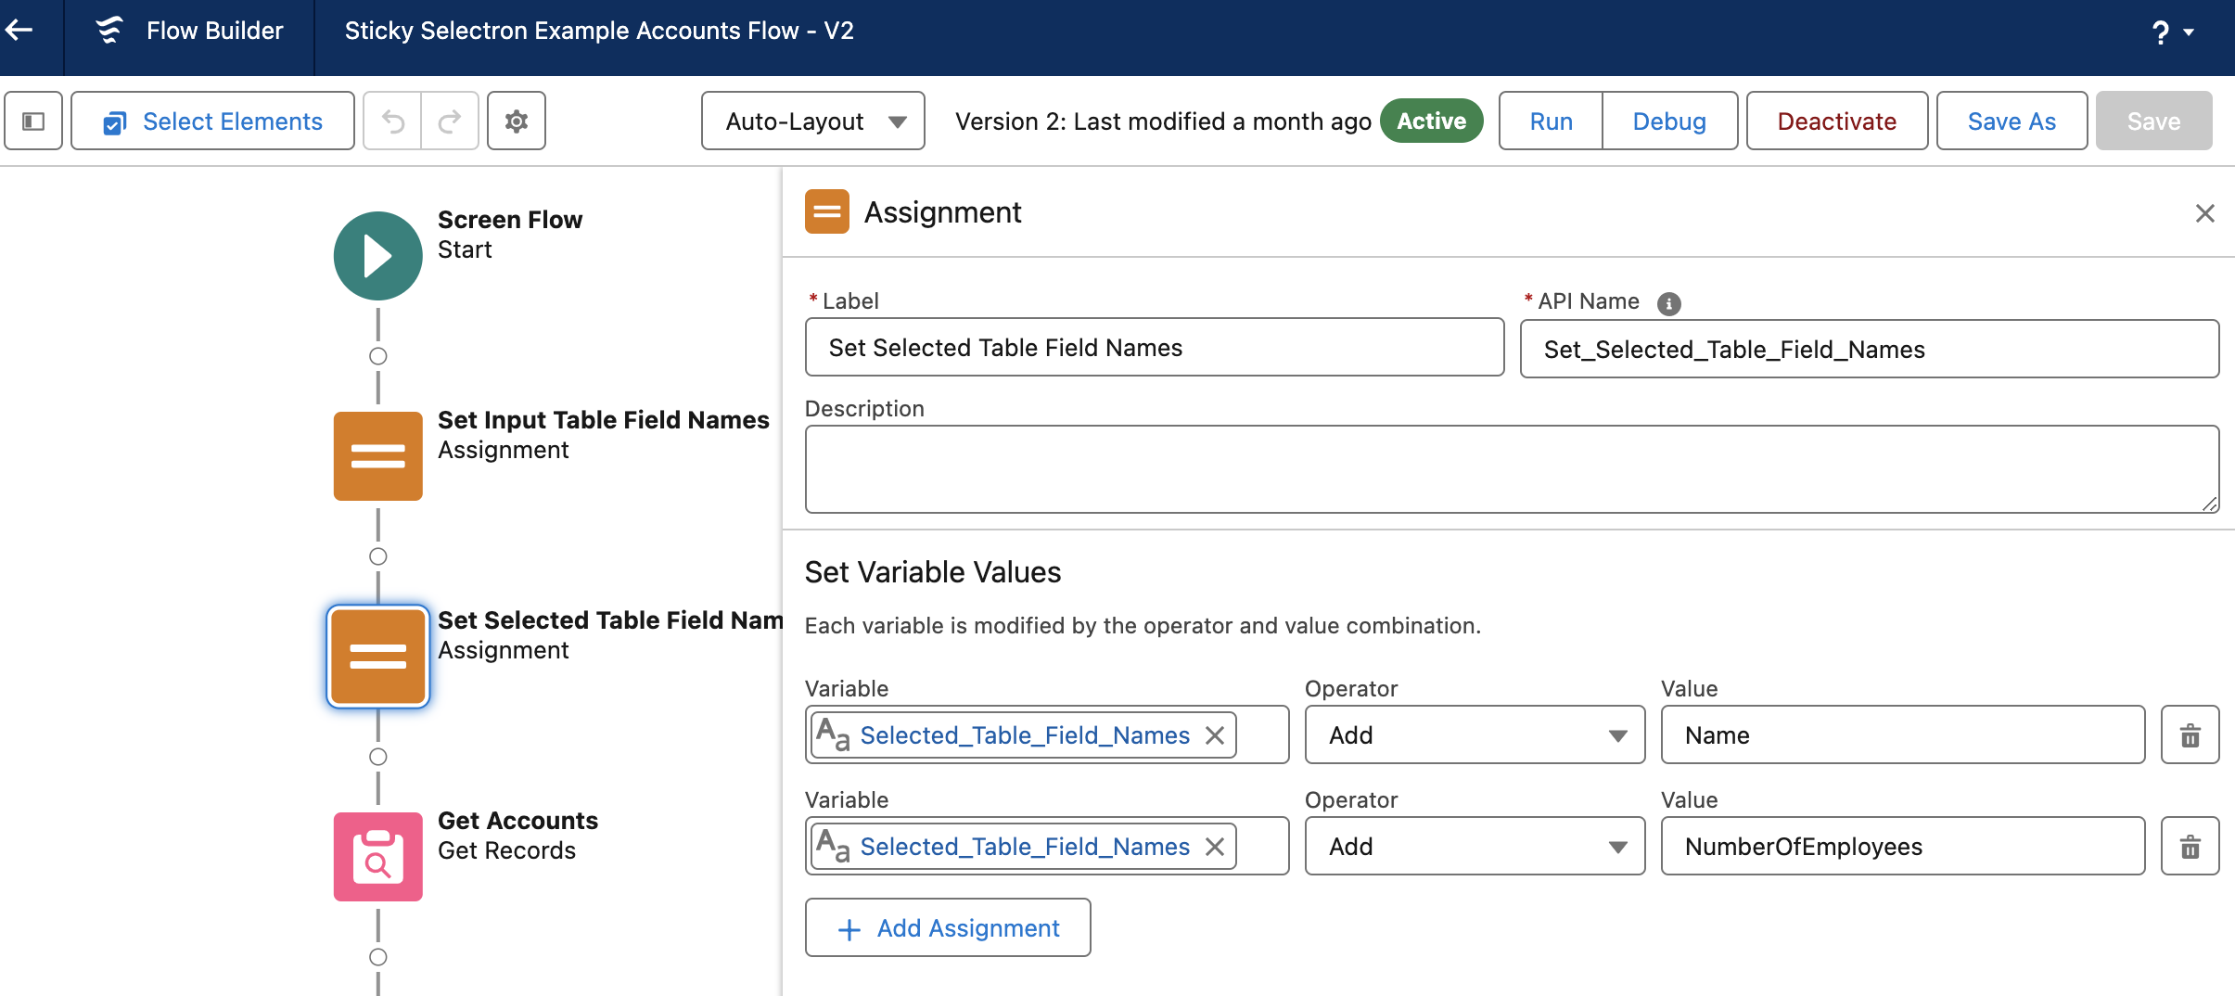
Task: Open flow settings gear icon
Action: point(517,121)
